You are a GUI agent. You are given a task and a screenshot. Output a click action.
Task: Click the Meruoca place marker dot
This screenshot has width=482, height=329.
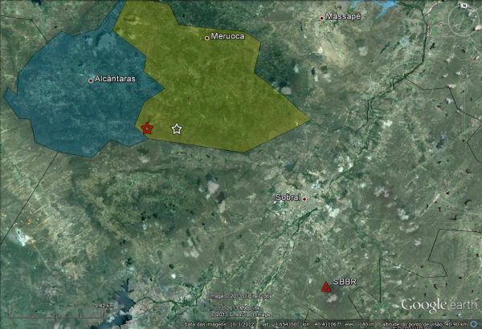(x=207, y=37)
